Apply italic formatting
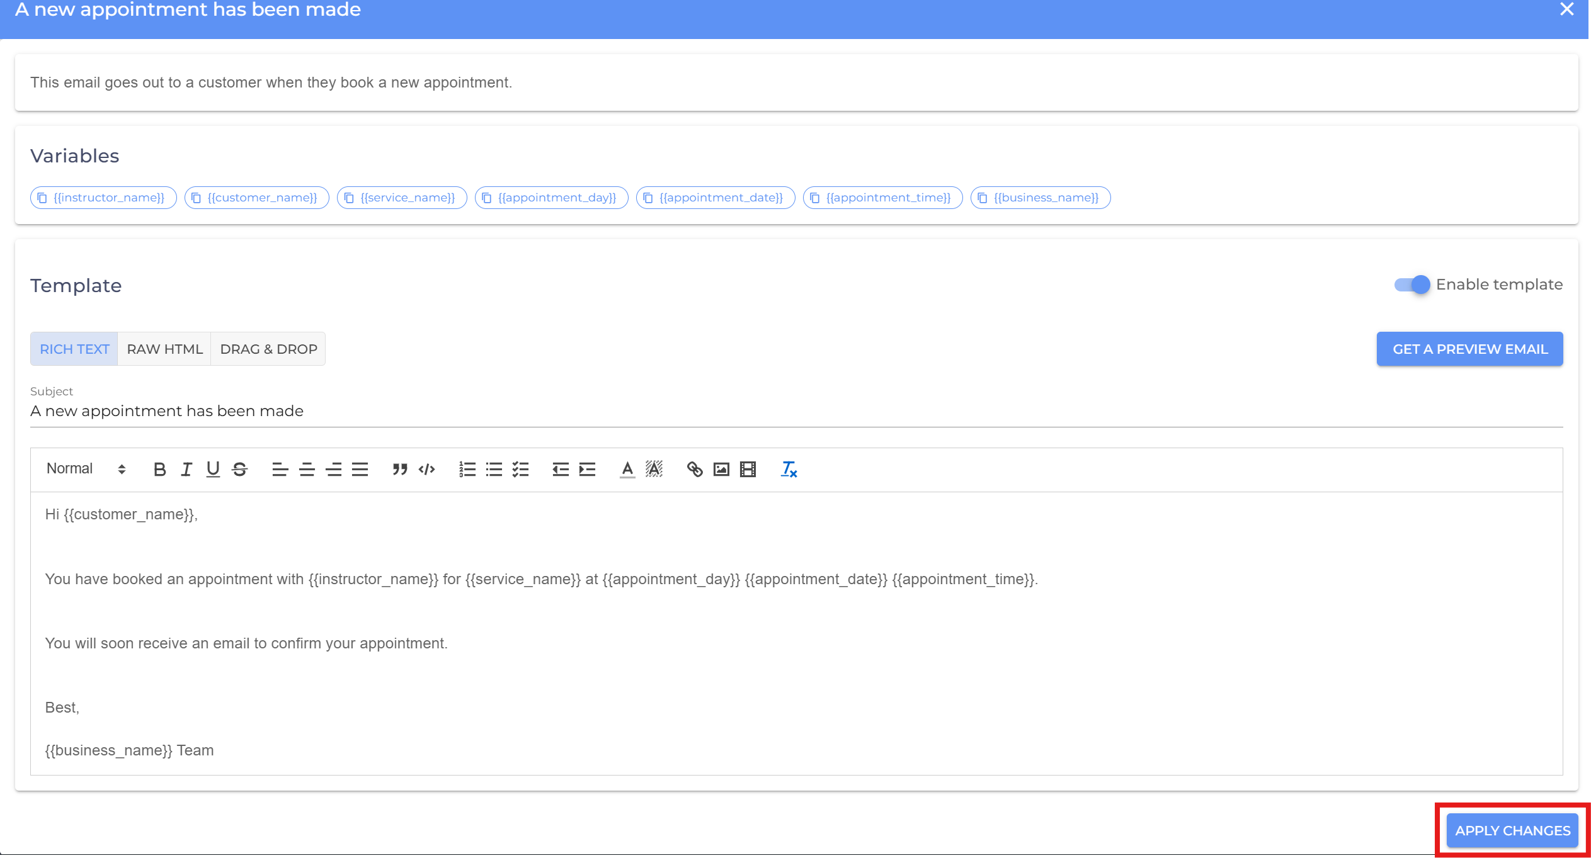Viewport: 1591px width, 858px height. point(186,470)
